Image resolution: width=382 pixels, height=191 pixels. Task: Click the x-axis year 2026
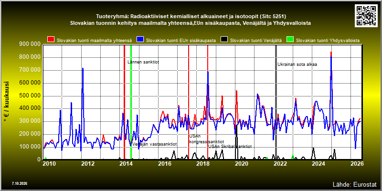tap(358, 164)
